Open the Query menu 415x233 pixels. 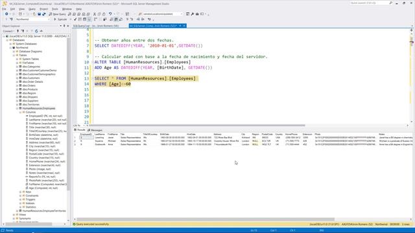point(32,9)
